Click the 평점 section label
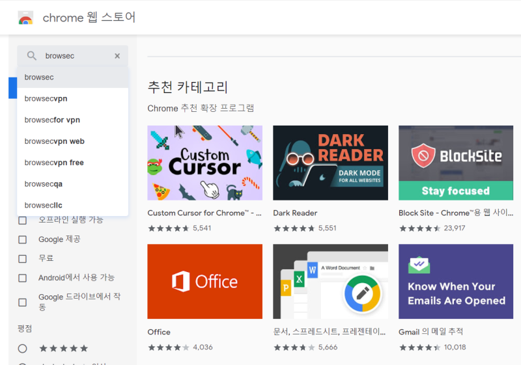 pyautogui.click(x=25, y=329)
